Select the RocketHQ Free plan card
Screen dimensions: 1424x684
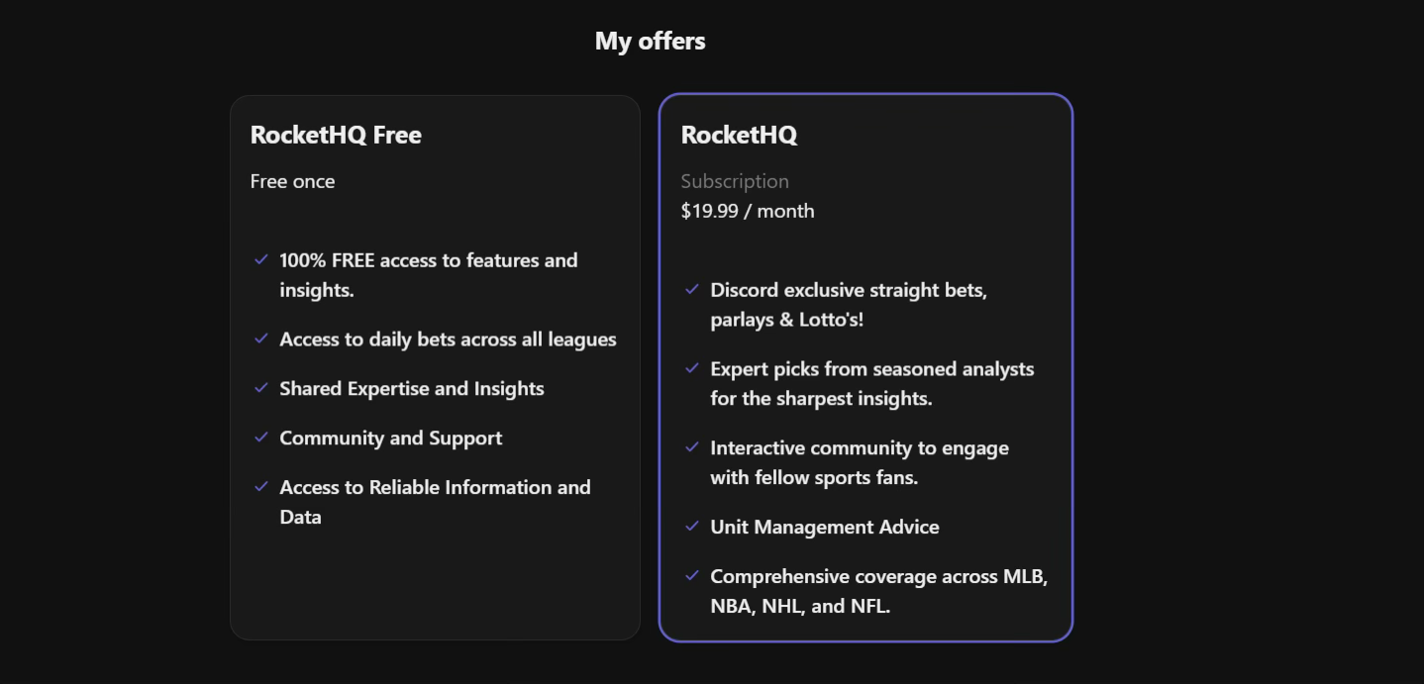tap(435, 366)
